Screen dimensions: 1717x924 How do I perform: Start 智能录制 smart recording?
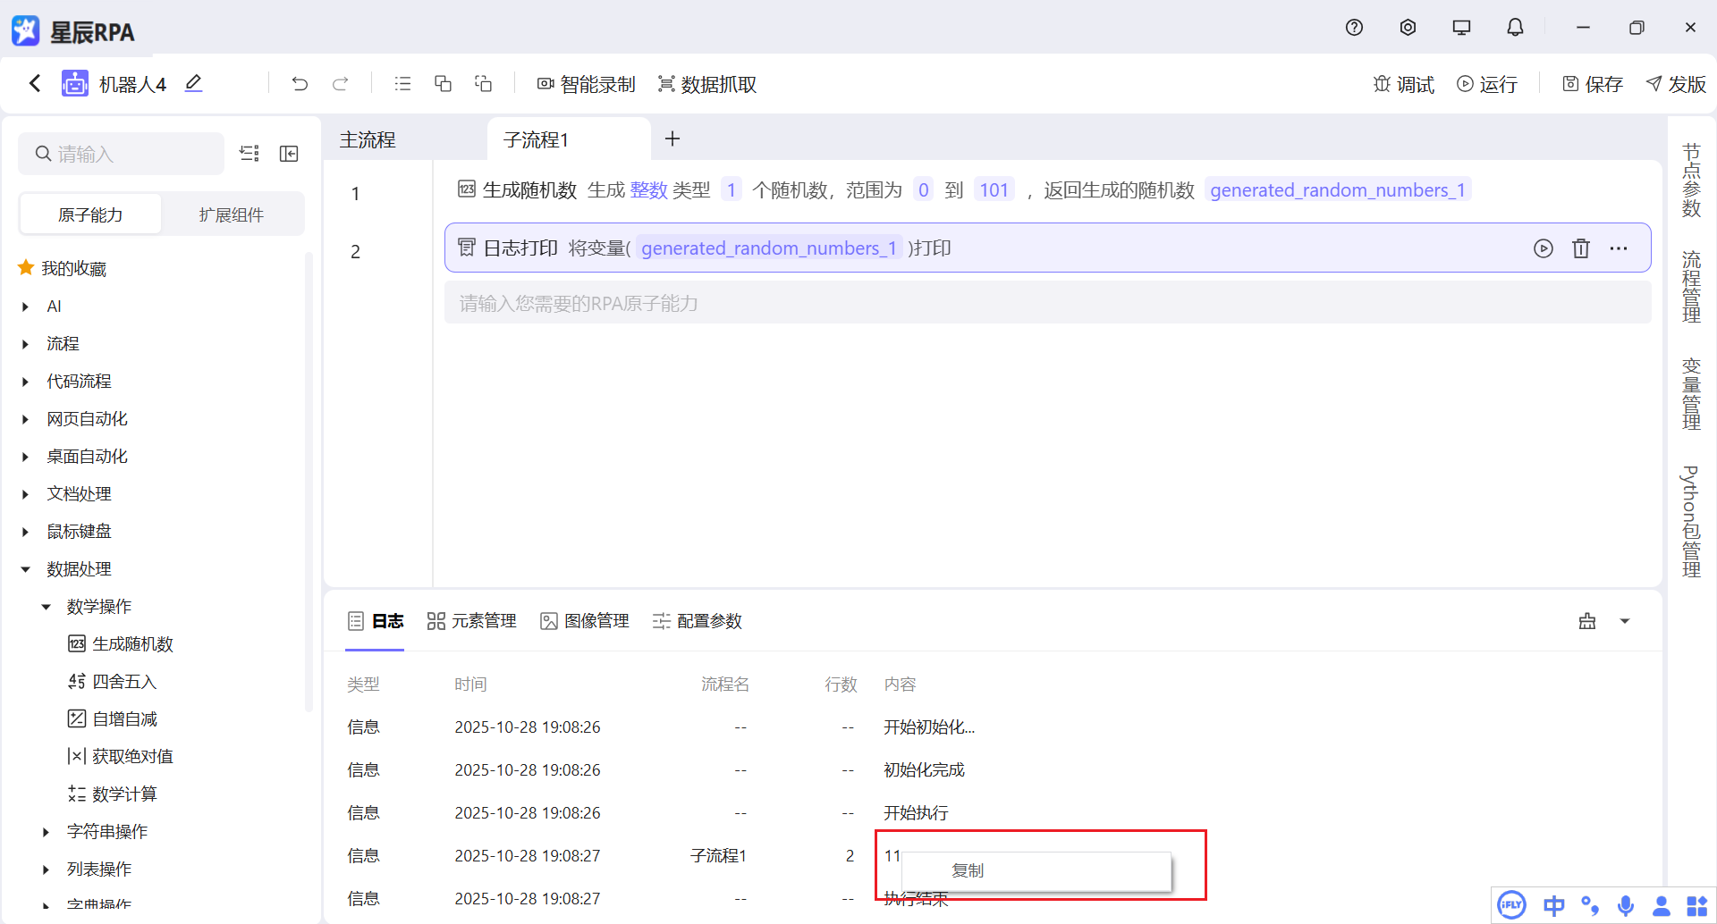[586, 83]
